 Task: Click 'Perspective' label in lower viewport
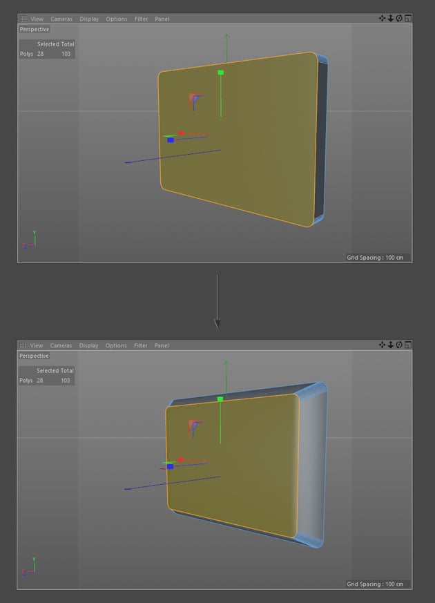point(34,356)
